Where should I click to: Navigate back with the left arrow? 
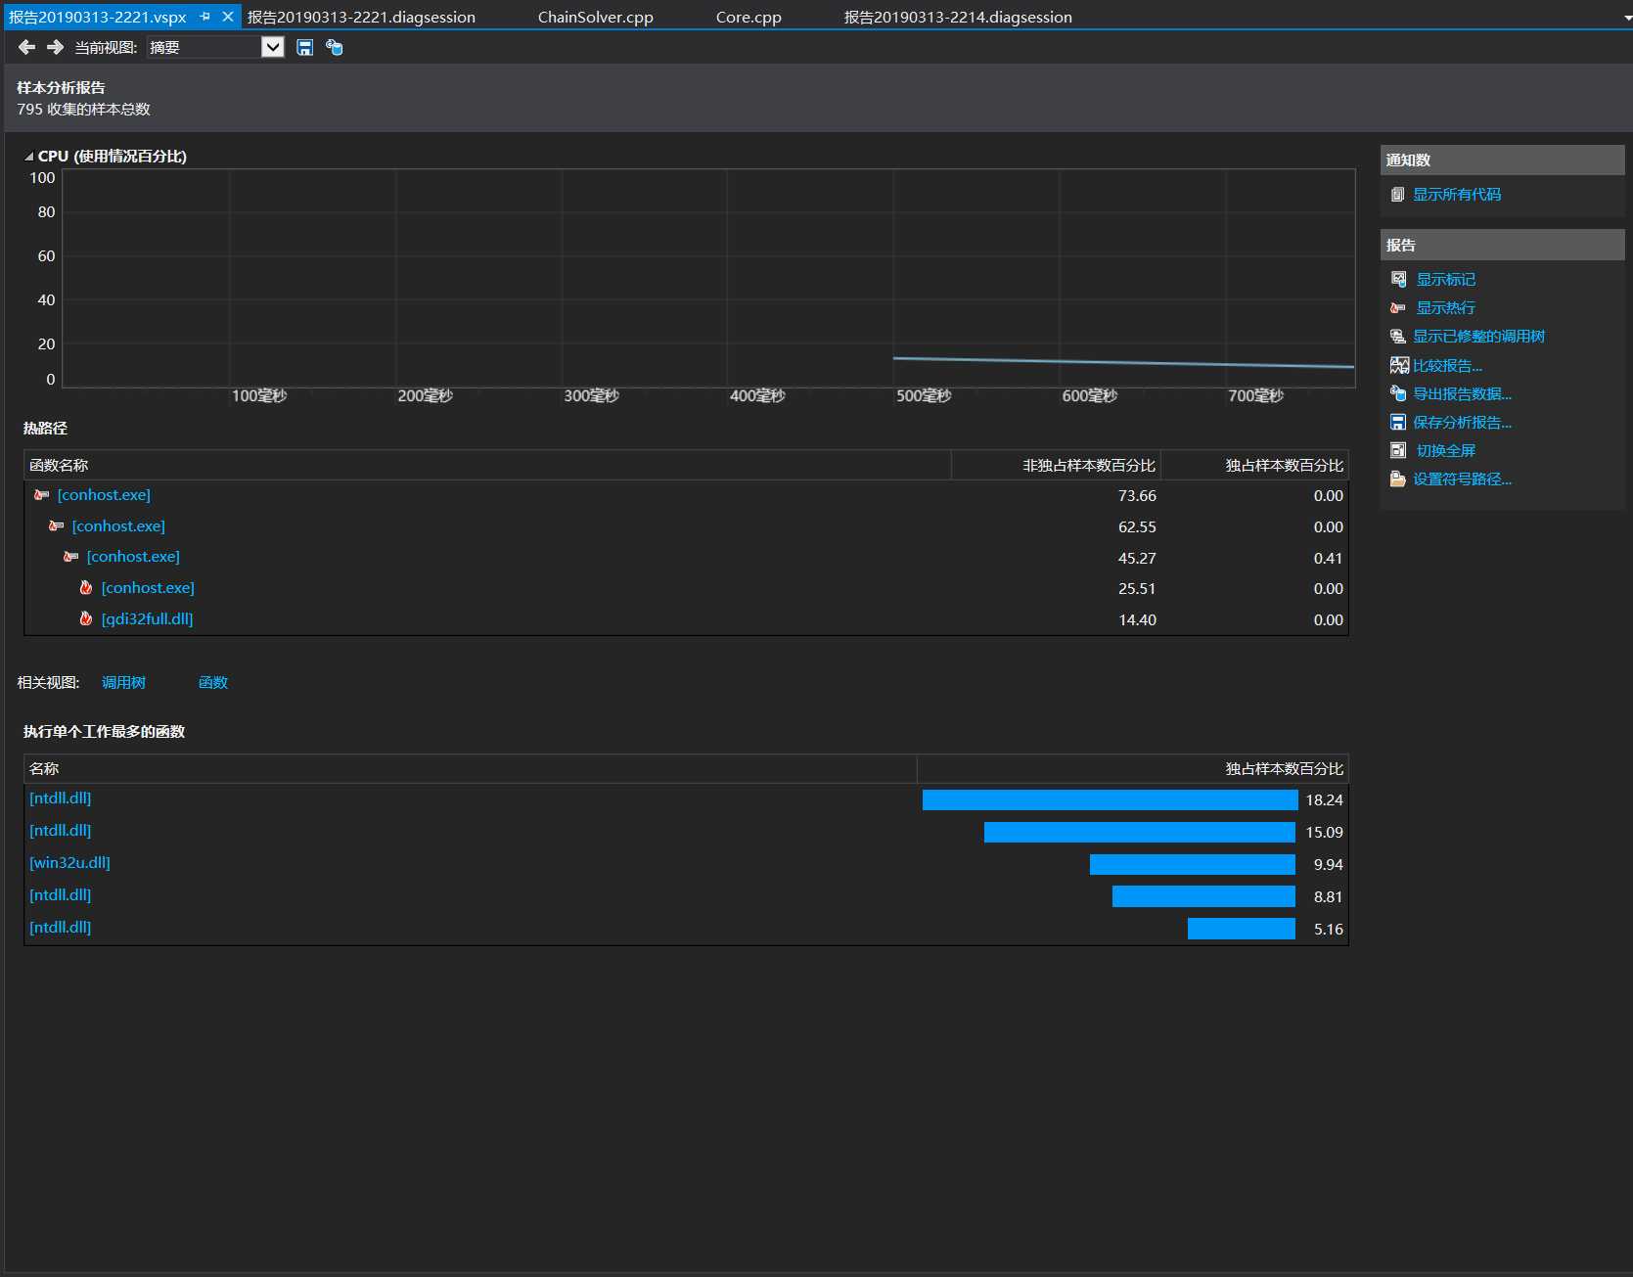tap(26, 47)
